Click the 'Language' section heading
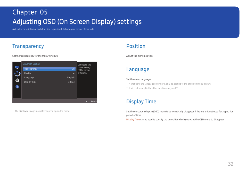 coord(138,70)
